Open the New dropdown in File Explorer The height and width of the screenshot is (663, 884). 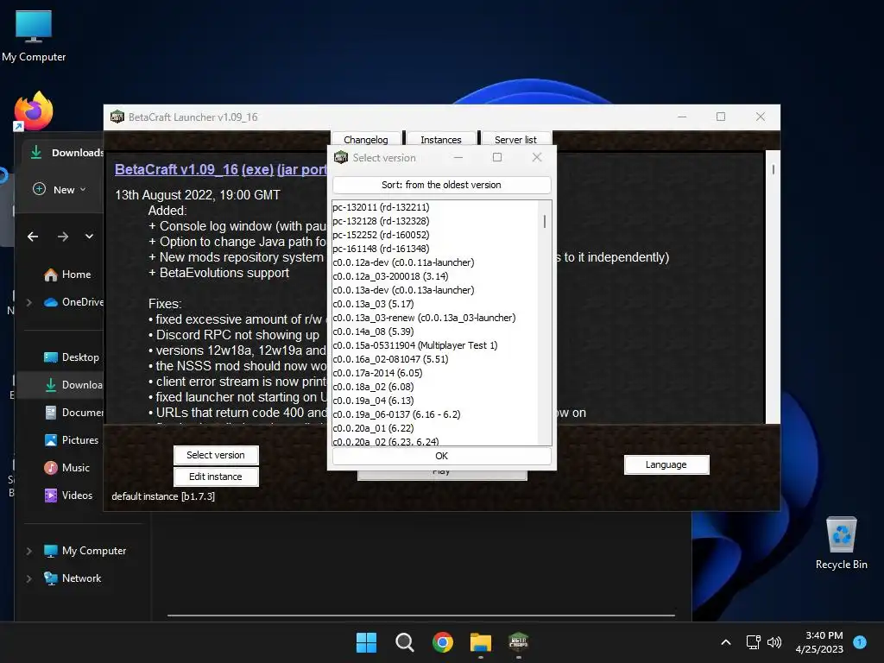tap(60, 189)
